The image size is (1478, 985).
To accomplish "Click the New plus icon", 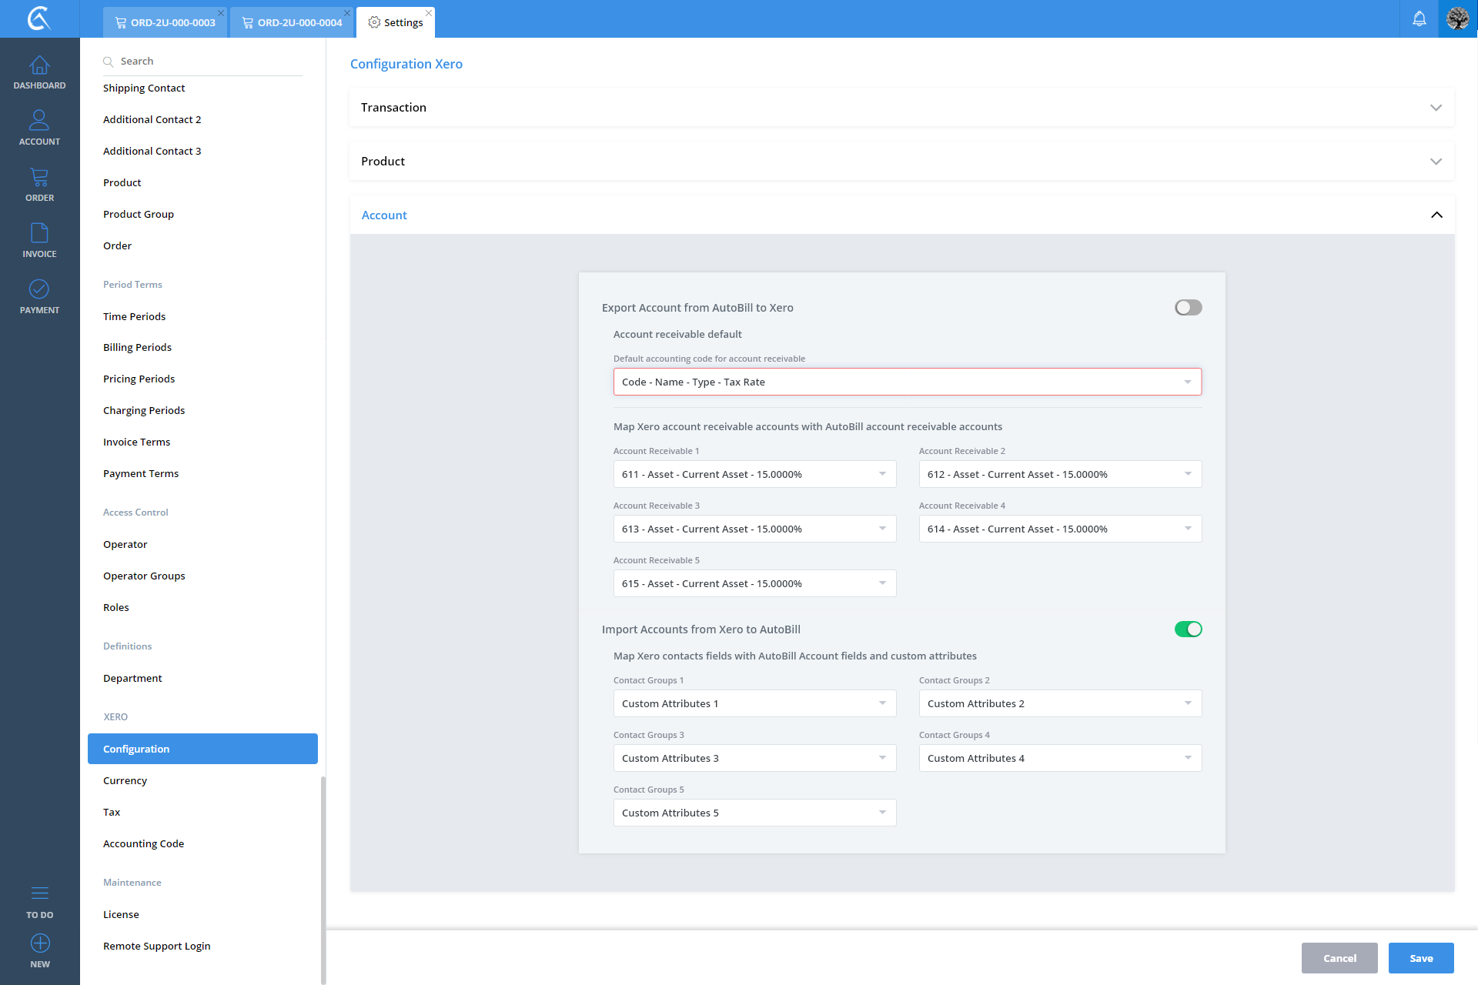I will pos(39,943).
